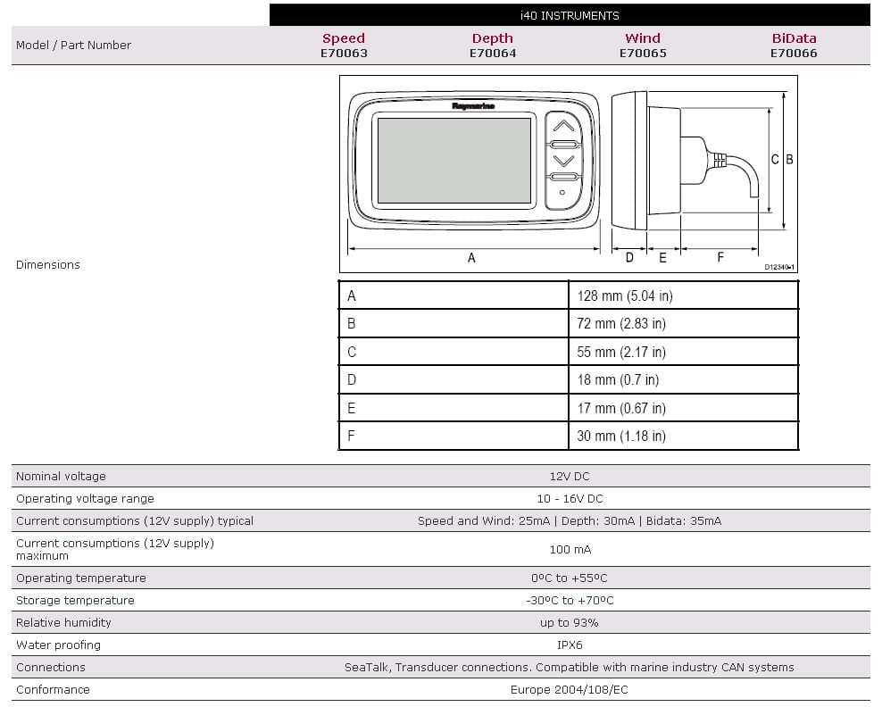The image size is (882, 707).
Task: Click the 128 mm (5.04 in) value
Action: (x=624, y=295)
